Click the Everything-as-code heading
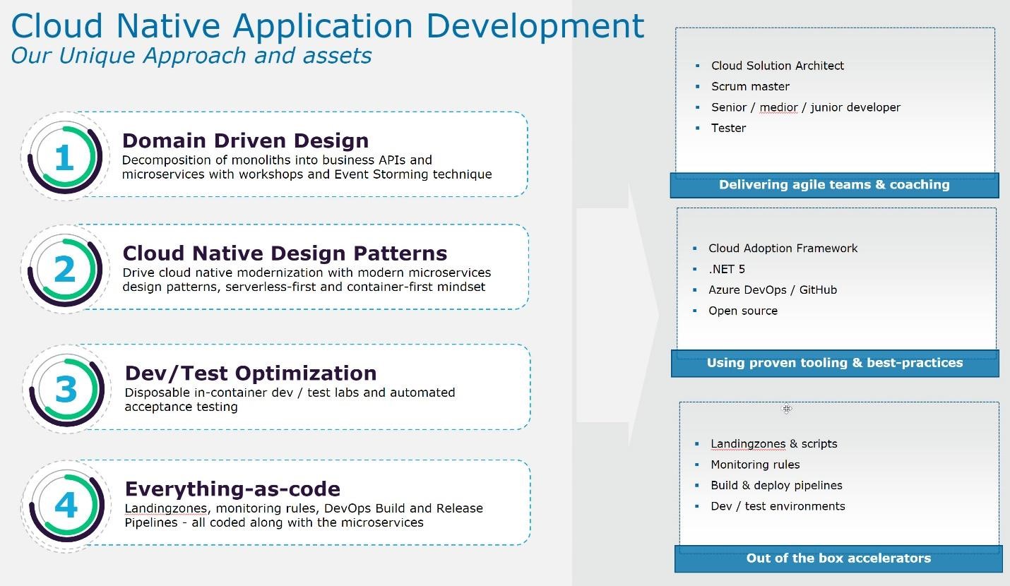 pyautogui.click(x=232, y=489)
